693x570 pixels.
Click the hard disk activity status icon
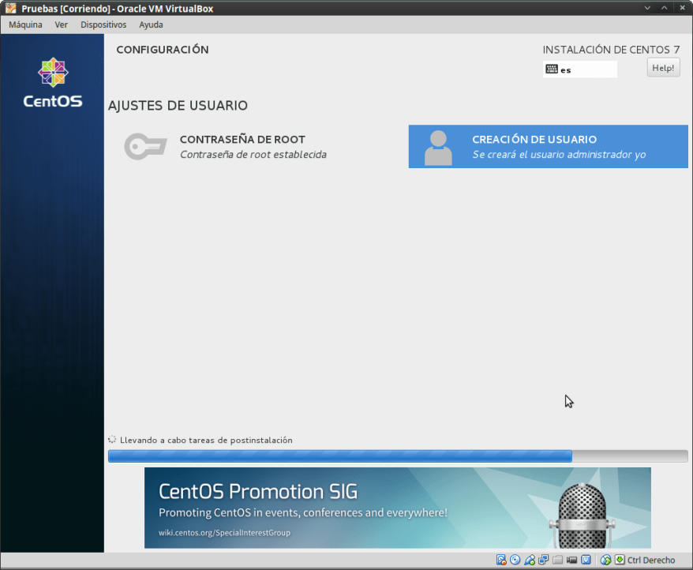(501, 559)
